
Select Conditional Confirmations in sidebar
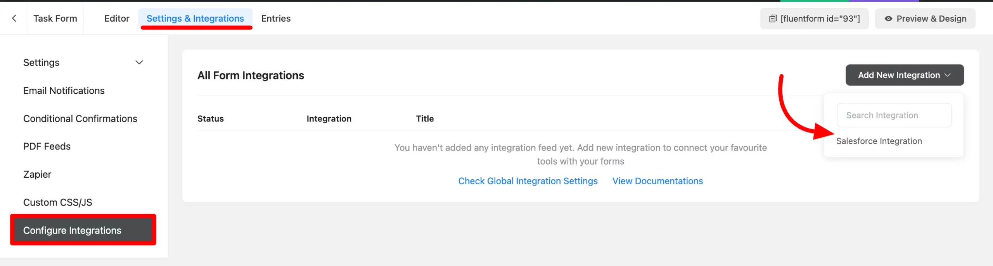[x=80, y=118]
